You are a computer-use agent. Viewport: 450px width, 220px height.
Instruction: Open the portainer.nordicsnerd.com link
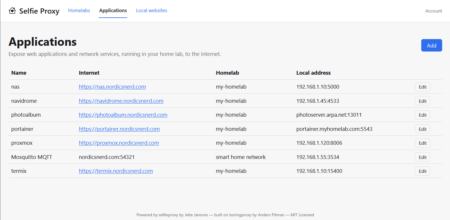(x=119, y=129)
